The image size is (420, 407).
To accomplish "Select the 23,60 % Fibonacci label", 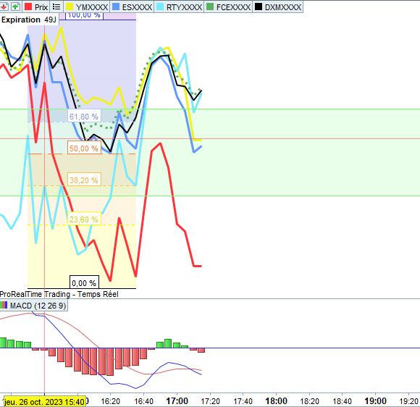I will pos(84,219).
